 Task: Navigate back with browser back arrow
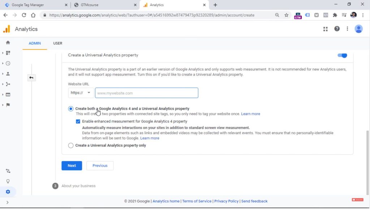pos(5,15)
